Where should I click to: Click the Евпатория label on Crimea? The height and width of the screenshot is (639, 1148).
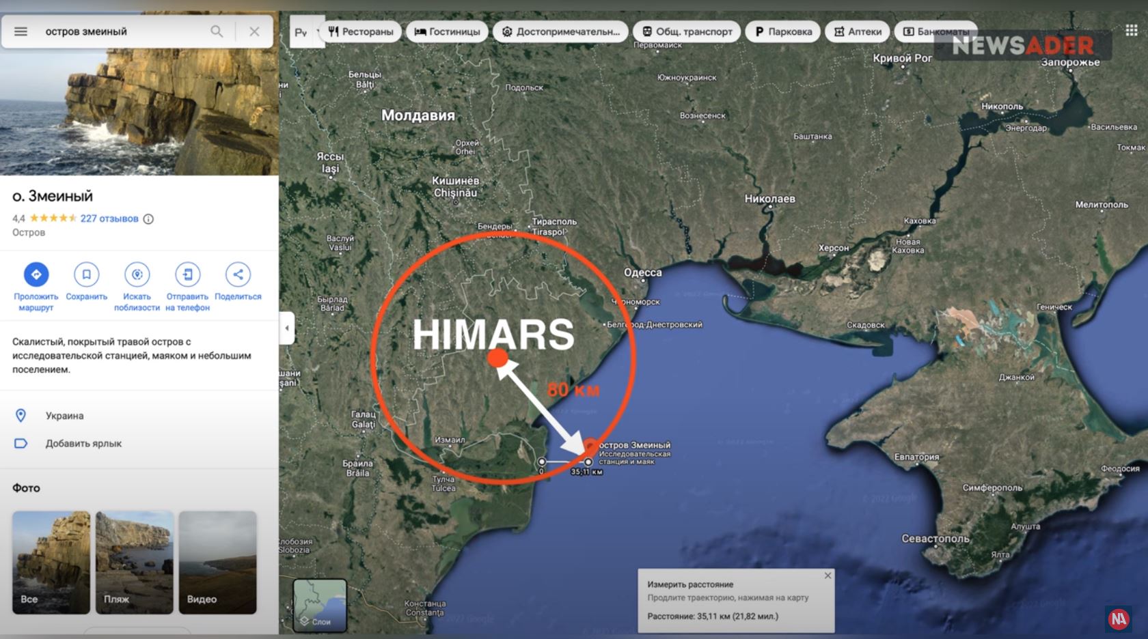(917, 457)
